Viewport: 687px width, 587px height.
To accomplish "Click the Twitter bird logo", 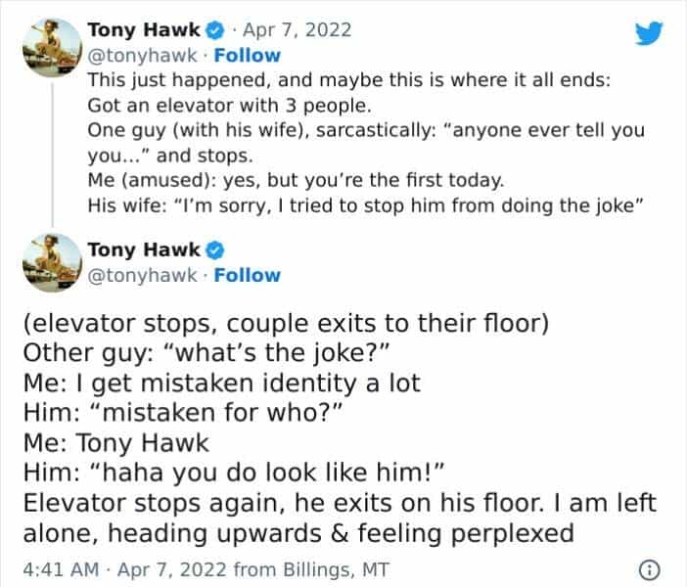I will click(x=649, y=34).
